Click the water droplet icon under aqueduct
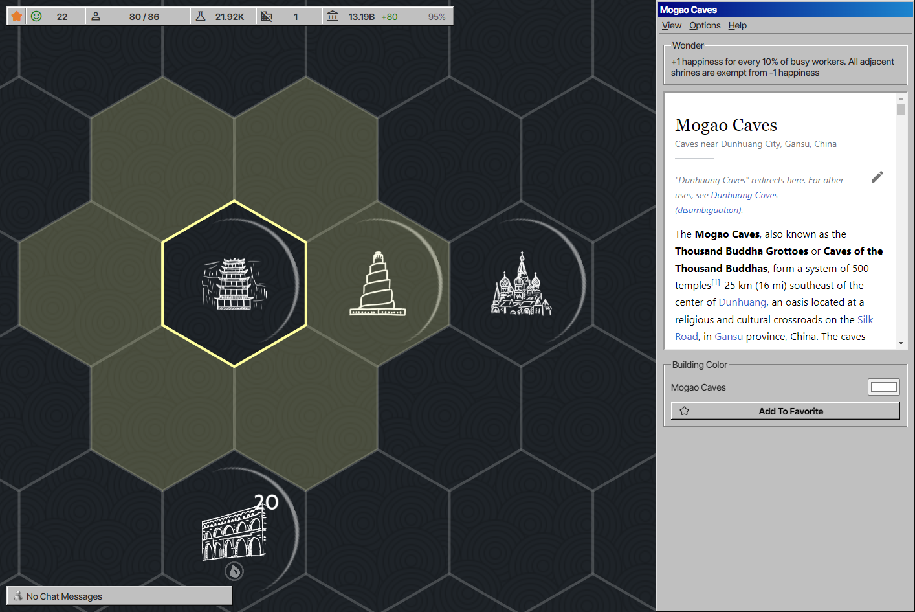The image size is (915, 612). 234,571
